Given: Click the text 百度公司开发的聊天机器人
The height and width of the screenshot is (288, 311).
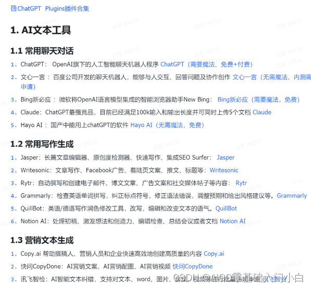Looking at the screenshot, I should pos(90,77).
